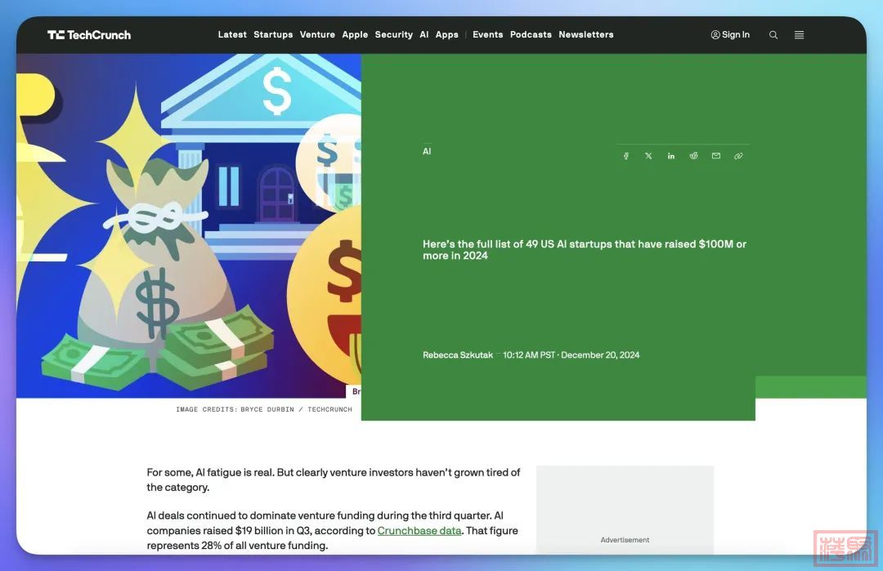
Task: Share article on X (Twitter)
Action: pos(648,156)
